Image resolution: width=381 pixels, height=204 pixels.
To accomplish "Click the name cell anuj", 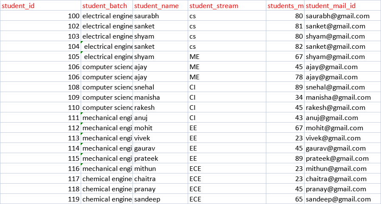I will point(160,117).
